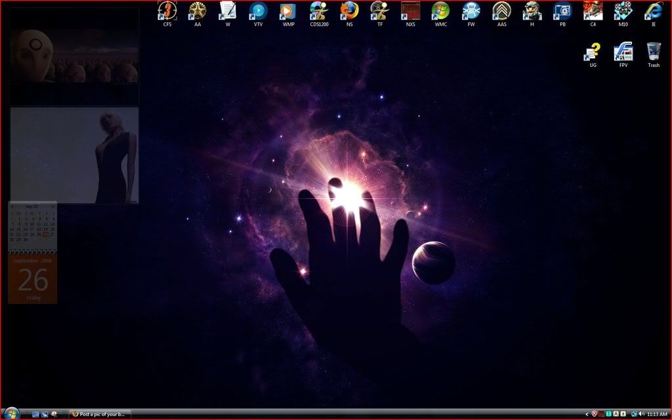Screen dimensions: 672x420
Task: Open the PB camera shortcut
Action: click(x=562, y=11)
